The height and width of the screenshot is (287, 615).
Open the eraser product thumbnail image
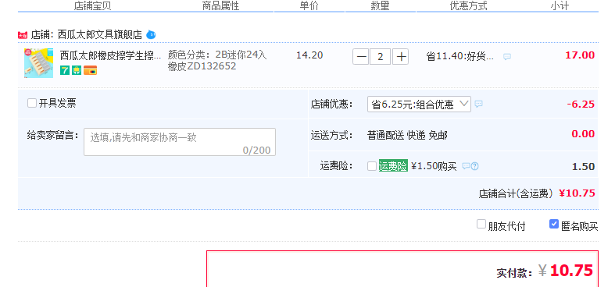click(38, 63)
